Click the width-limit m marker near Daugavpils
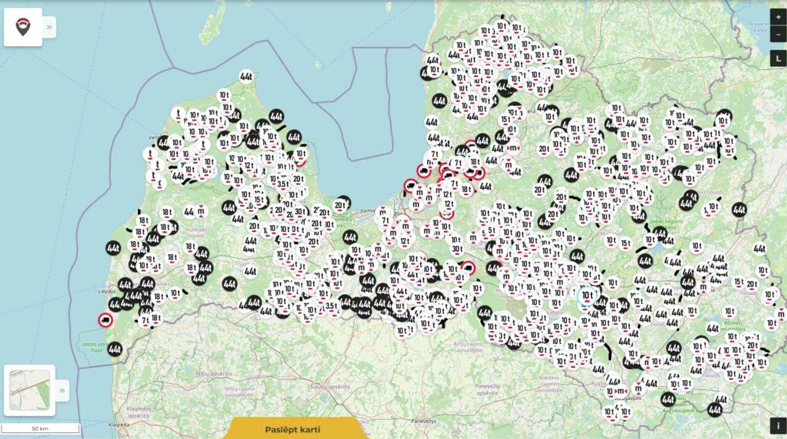 (x=621, y=391)
